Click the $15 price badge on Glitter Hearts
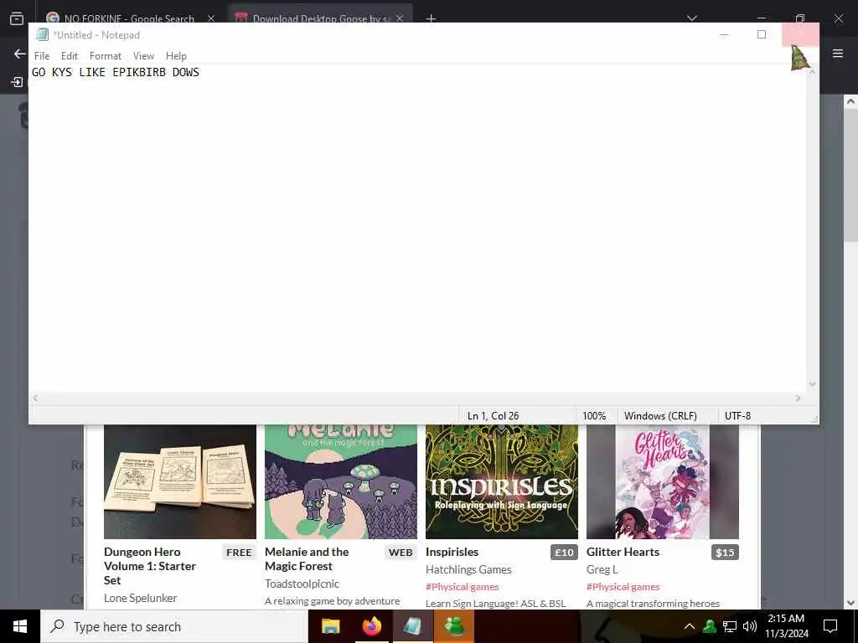Viewport: 858px width, 643px height. point(725,553)
